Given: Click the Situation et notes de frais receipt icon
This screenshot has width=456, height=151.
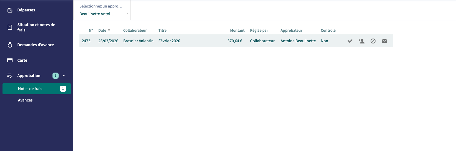Looking at the screenshot, I should (x=10, y=27).
